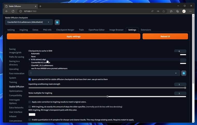Open Paths for saving section
The image size is (197, 125).
tap(17, 57)
